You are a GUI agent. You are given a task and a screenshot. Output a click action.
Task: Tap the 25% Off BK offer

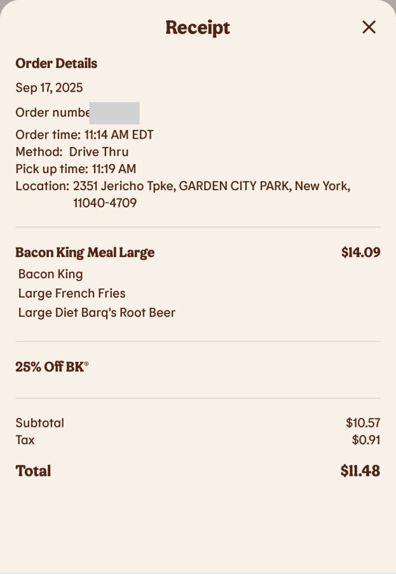pyautogui.click(x=52, y=367)
